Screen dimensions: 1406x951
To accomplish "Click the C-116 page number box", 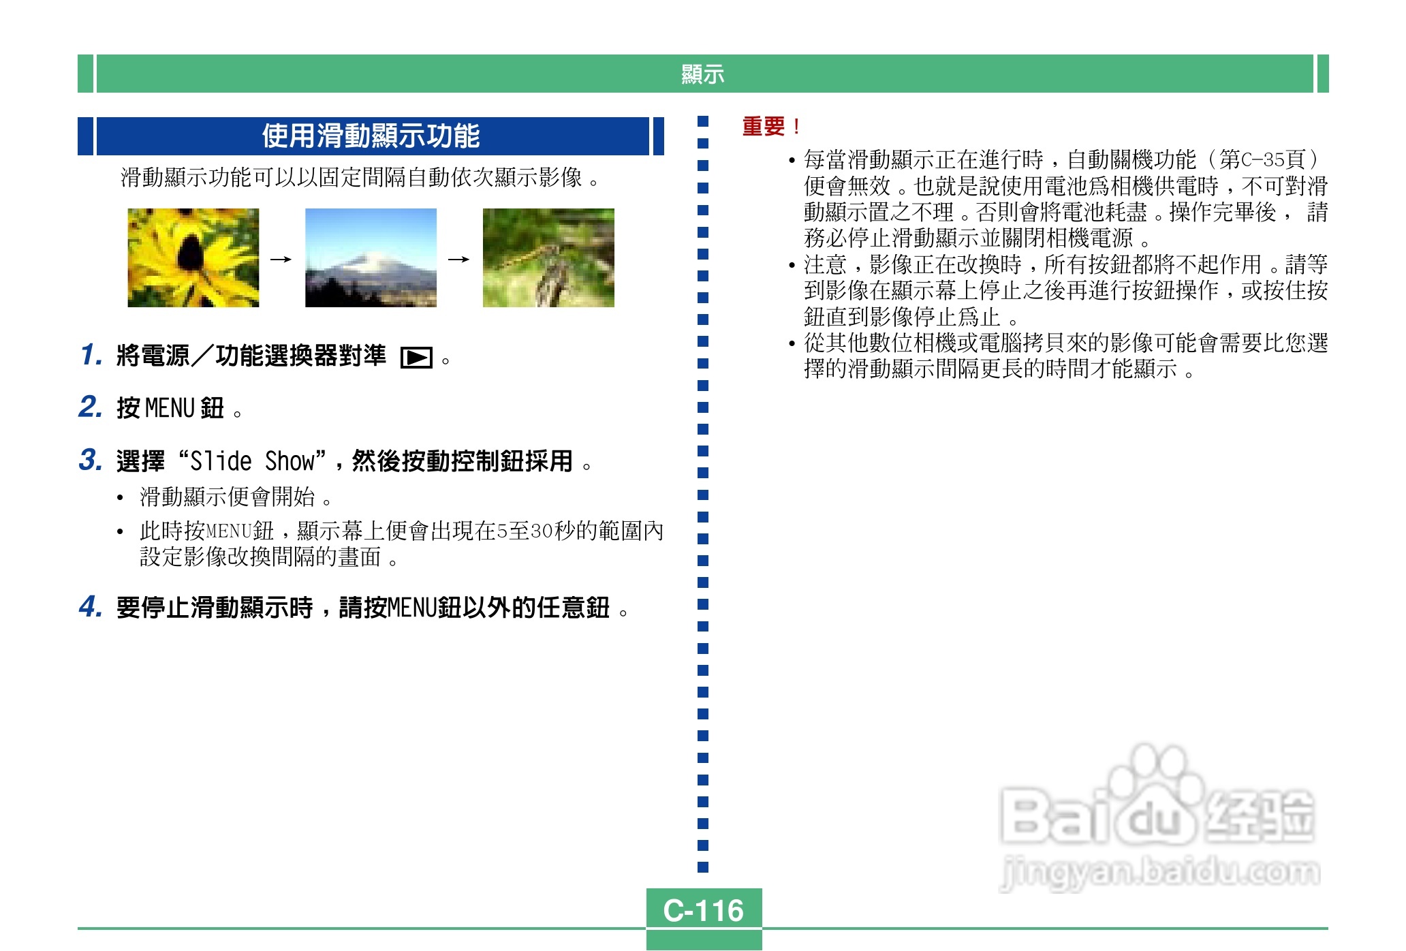I will click(x=704, y=910).
